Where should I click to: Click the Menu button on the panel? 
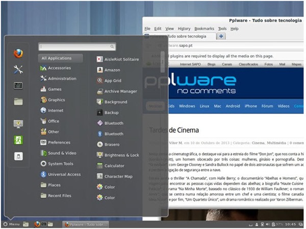pos(12,224)
